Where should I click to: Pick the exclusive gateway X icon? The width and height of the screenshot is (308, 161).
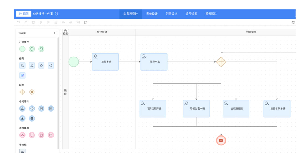point(32,92)
